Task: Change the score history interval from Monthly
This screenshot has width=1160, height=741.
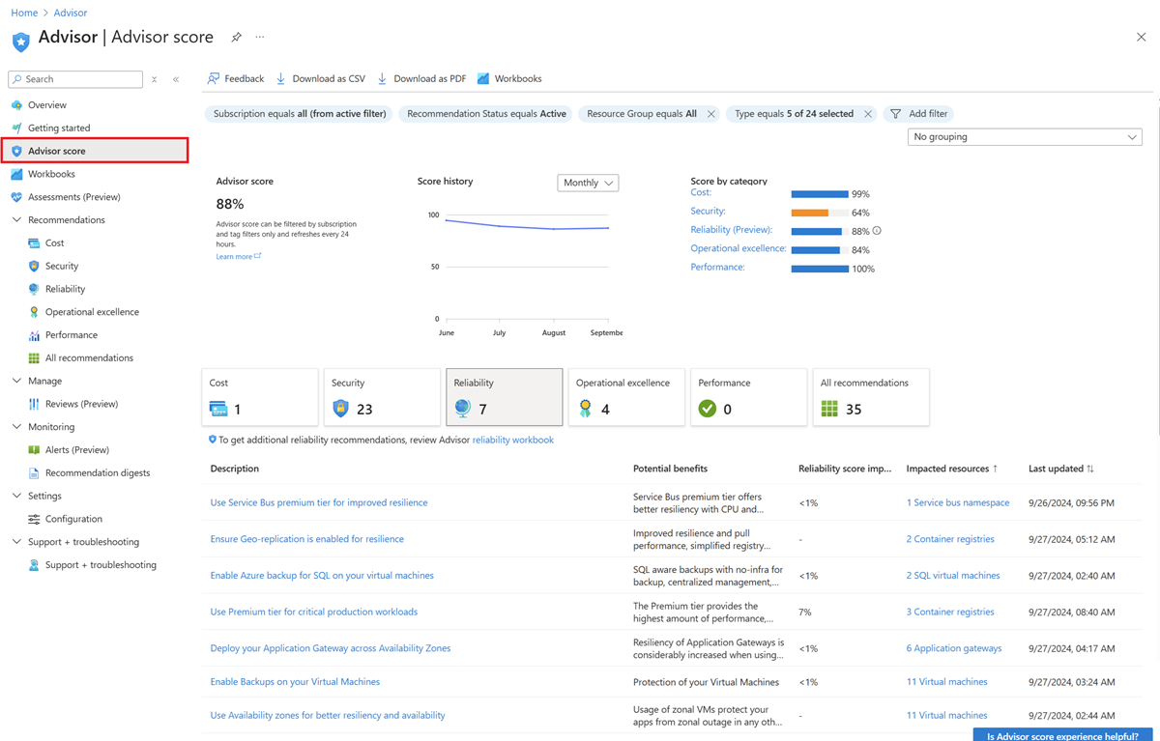Action: point(587,183)
